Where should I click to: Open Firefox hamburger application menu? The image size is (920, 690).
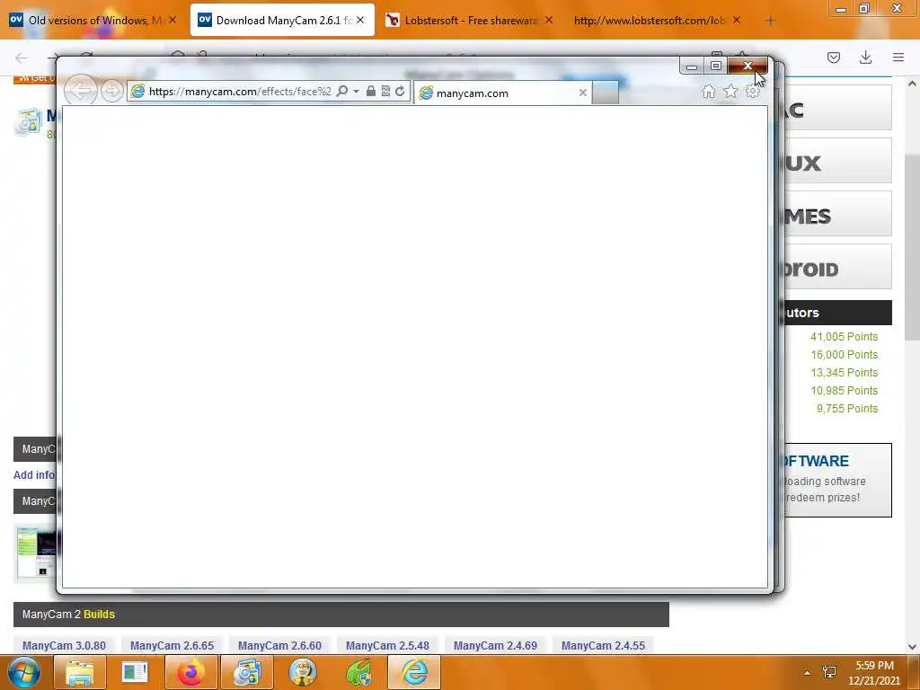click(898, 57)
